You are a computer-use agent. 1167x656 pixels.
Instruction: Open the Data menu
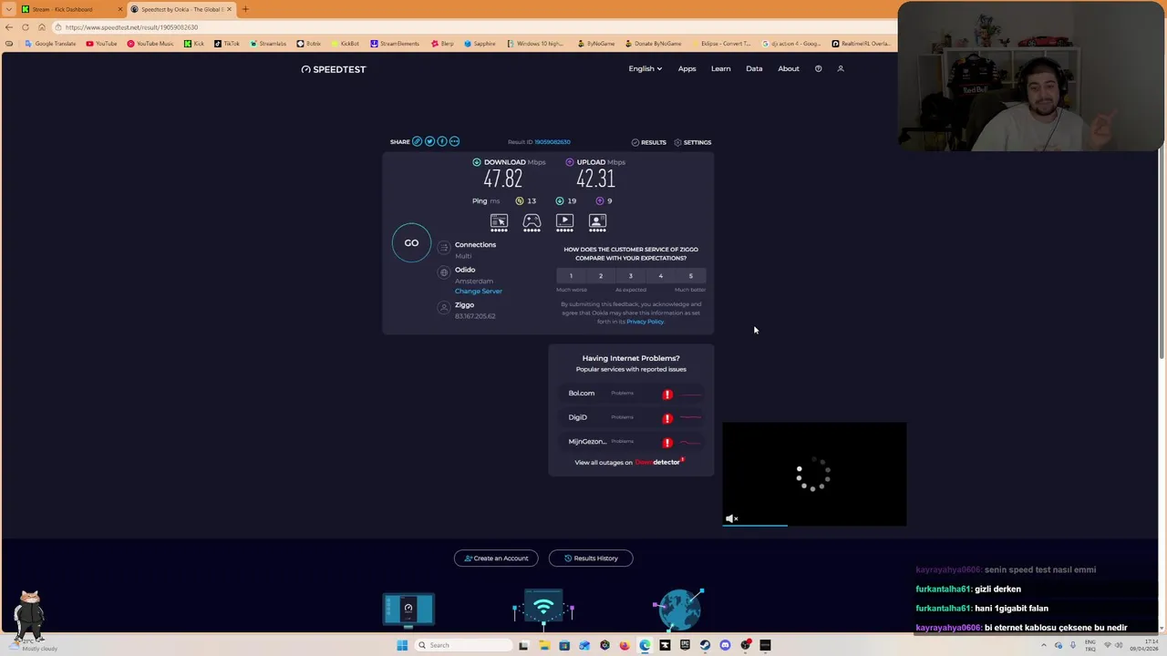(754, 68)
